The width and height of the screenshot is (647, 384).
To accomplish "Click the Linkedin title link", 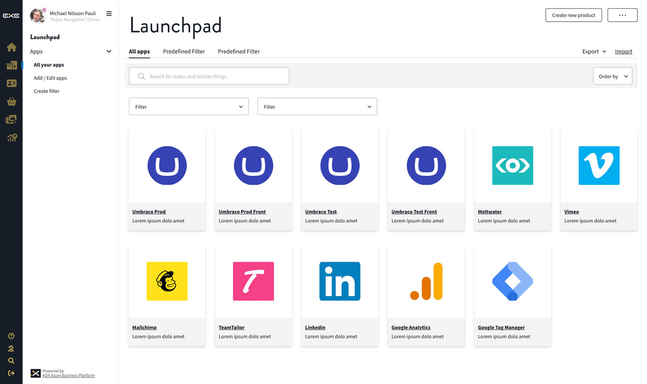I will tap(315, 327).
